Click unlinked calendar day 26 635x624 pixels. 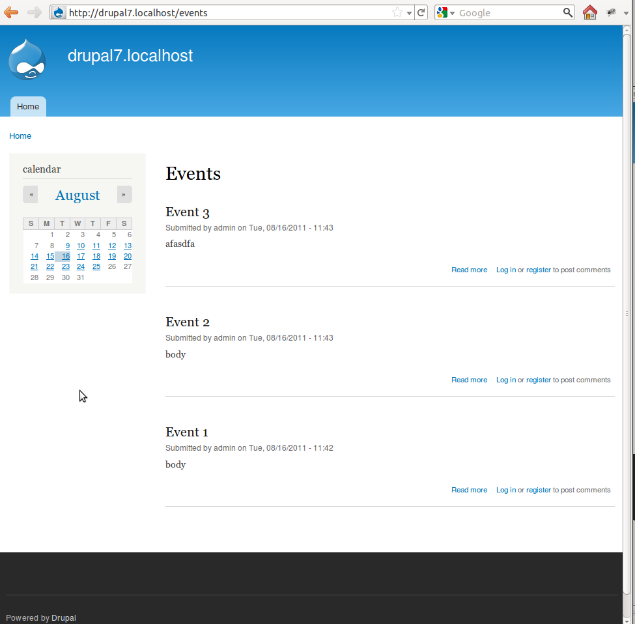[112, 267]
